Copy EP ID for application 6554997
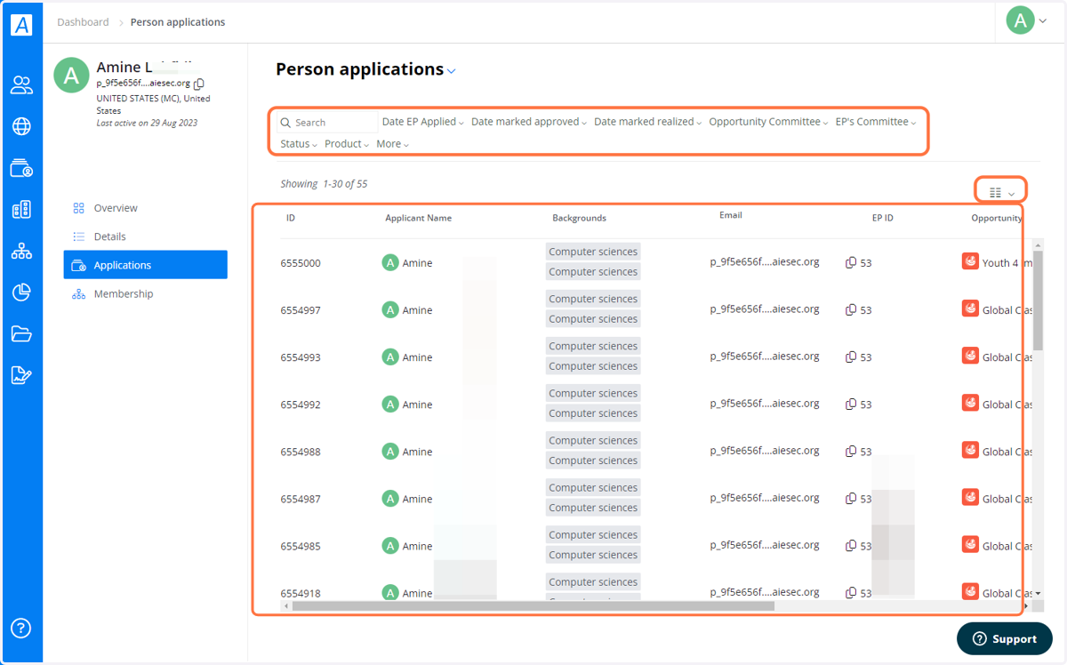 click(x=851, y=310)
